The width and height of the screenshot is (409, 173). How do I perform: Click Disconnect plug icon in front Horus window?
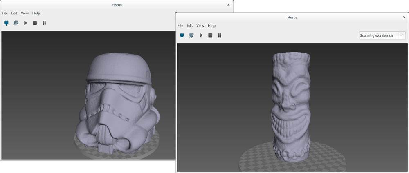pyautogui.click(x=191, y=35)
